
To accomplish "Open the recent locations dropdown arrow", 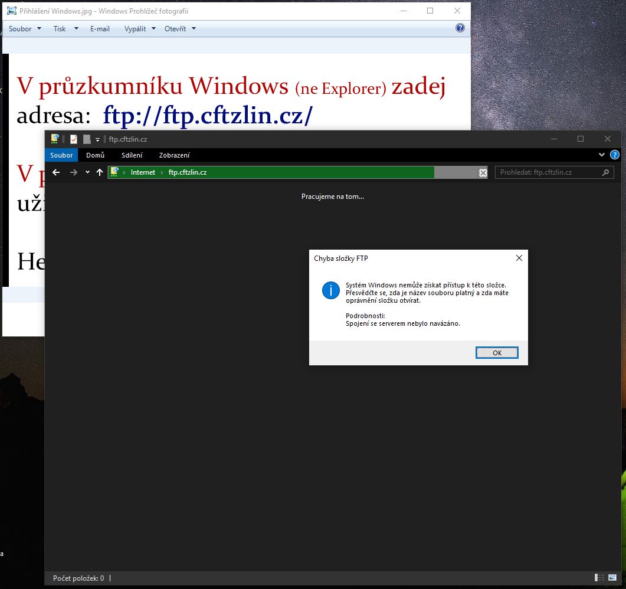I will [x=87, y=172].
